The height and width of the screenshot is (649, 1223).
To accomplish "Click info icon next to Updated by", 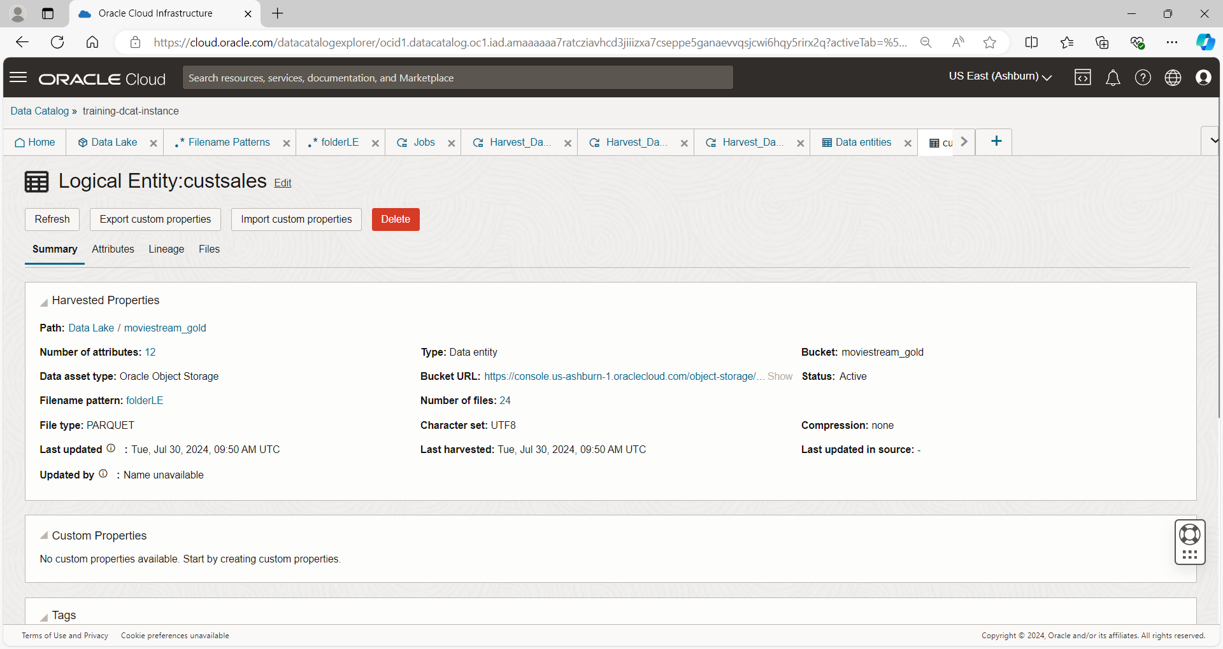I will [103, 474].
